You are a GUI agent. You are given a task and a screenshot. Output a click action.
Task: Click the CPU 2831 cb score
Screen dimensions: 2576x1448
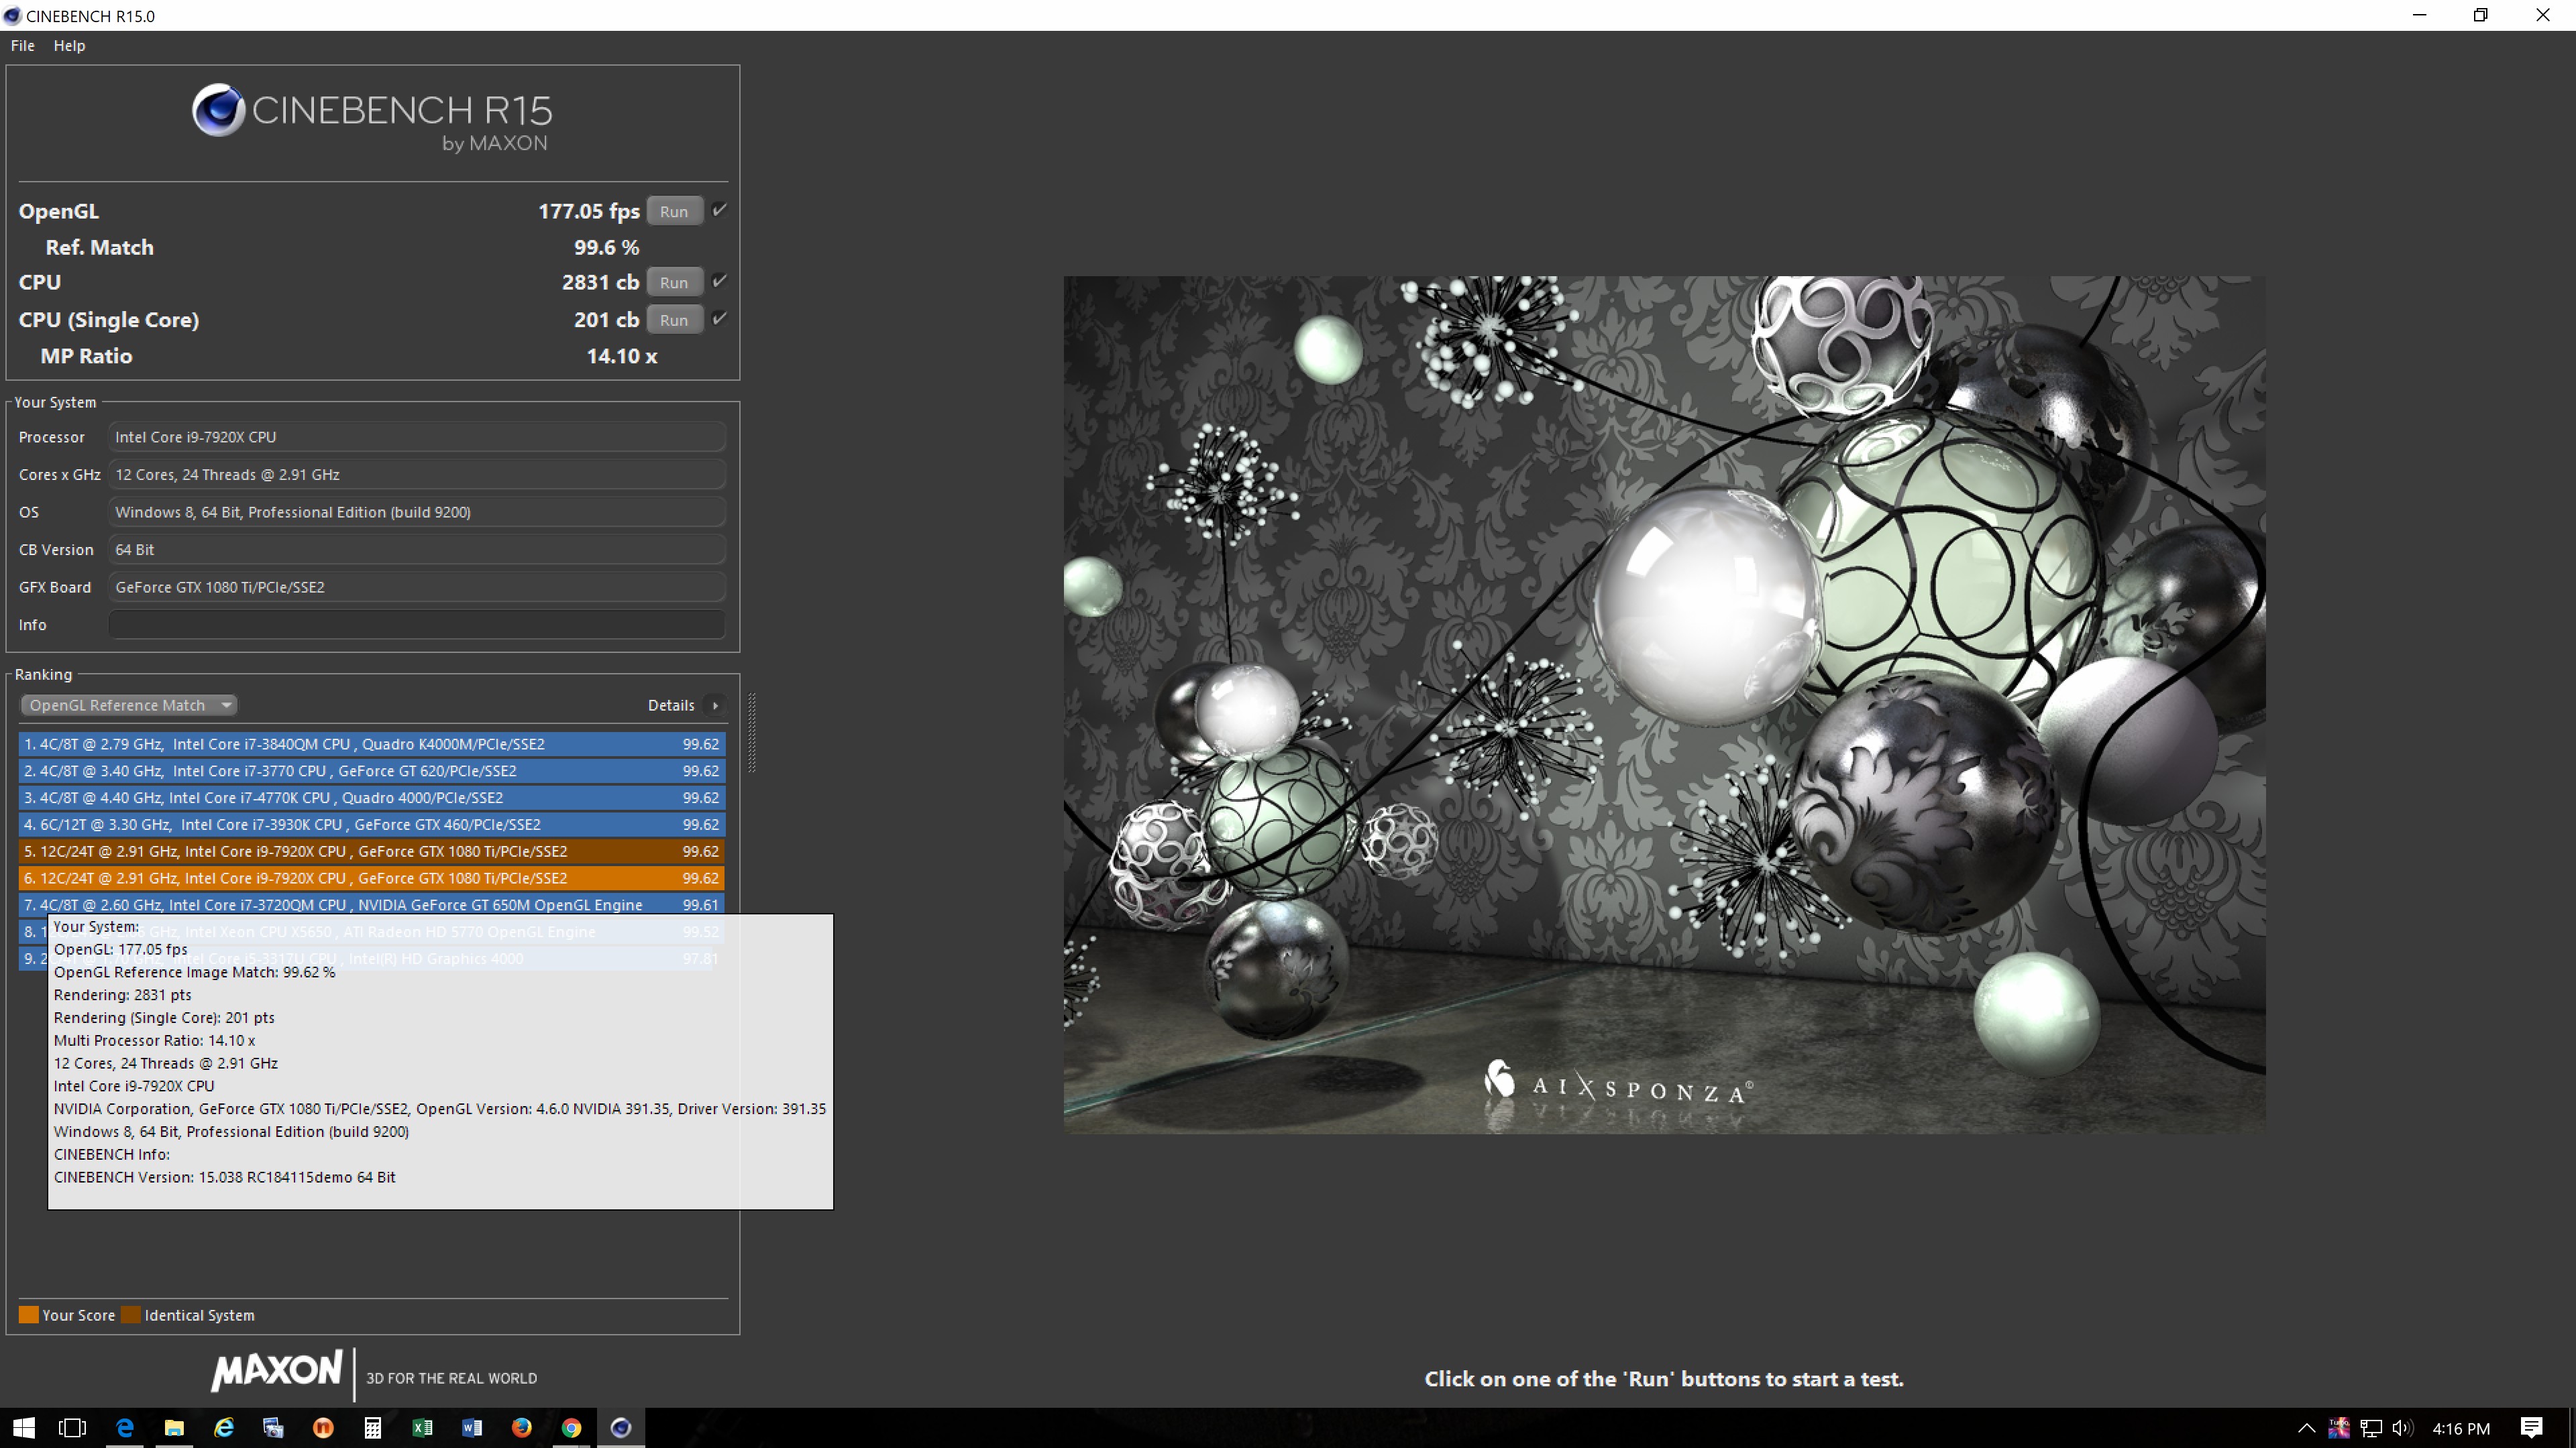[600, 282]
